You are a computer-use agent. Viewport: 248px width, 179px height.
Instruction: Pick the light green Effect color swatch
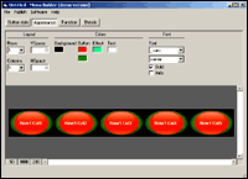point(97,49)
